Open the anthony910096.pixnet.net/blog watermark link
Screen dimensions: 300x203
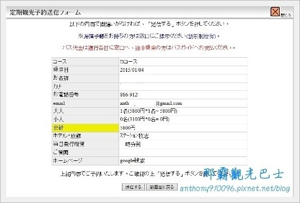[x=235, y=188]
